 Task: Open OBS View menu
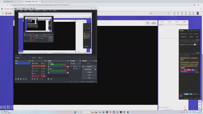tap(26, 11)
